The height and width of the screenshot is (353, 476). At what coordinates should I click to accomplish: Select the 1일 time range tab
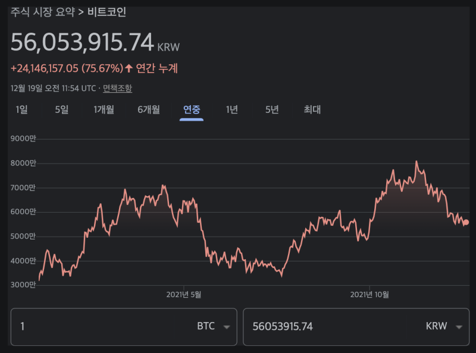pos(21,109)
